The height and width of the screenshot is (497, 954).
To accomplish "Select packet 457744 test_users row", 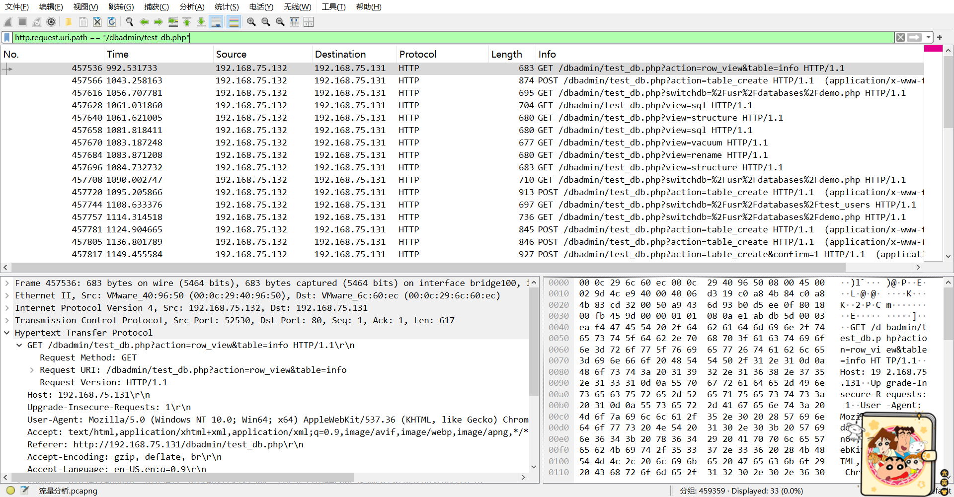I will pyautogui.click(x=462, y=205).
